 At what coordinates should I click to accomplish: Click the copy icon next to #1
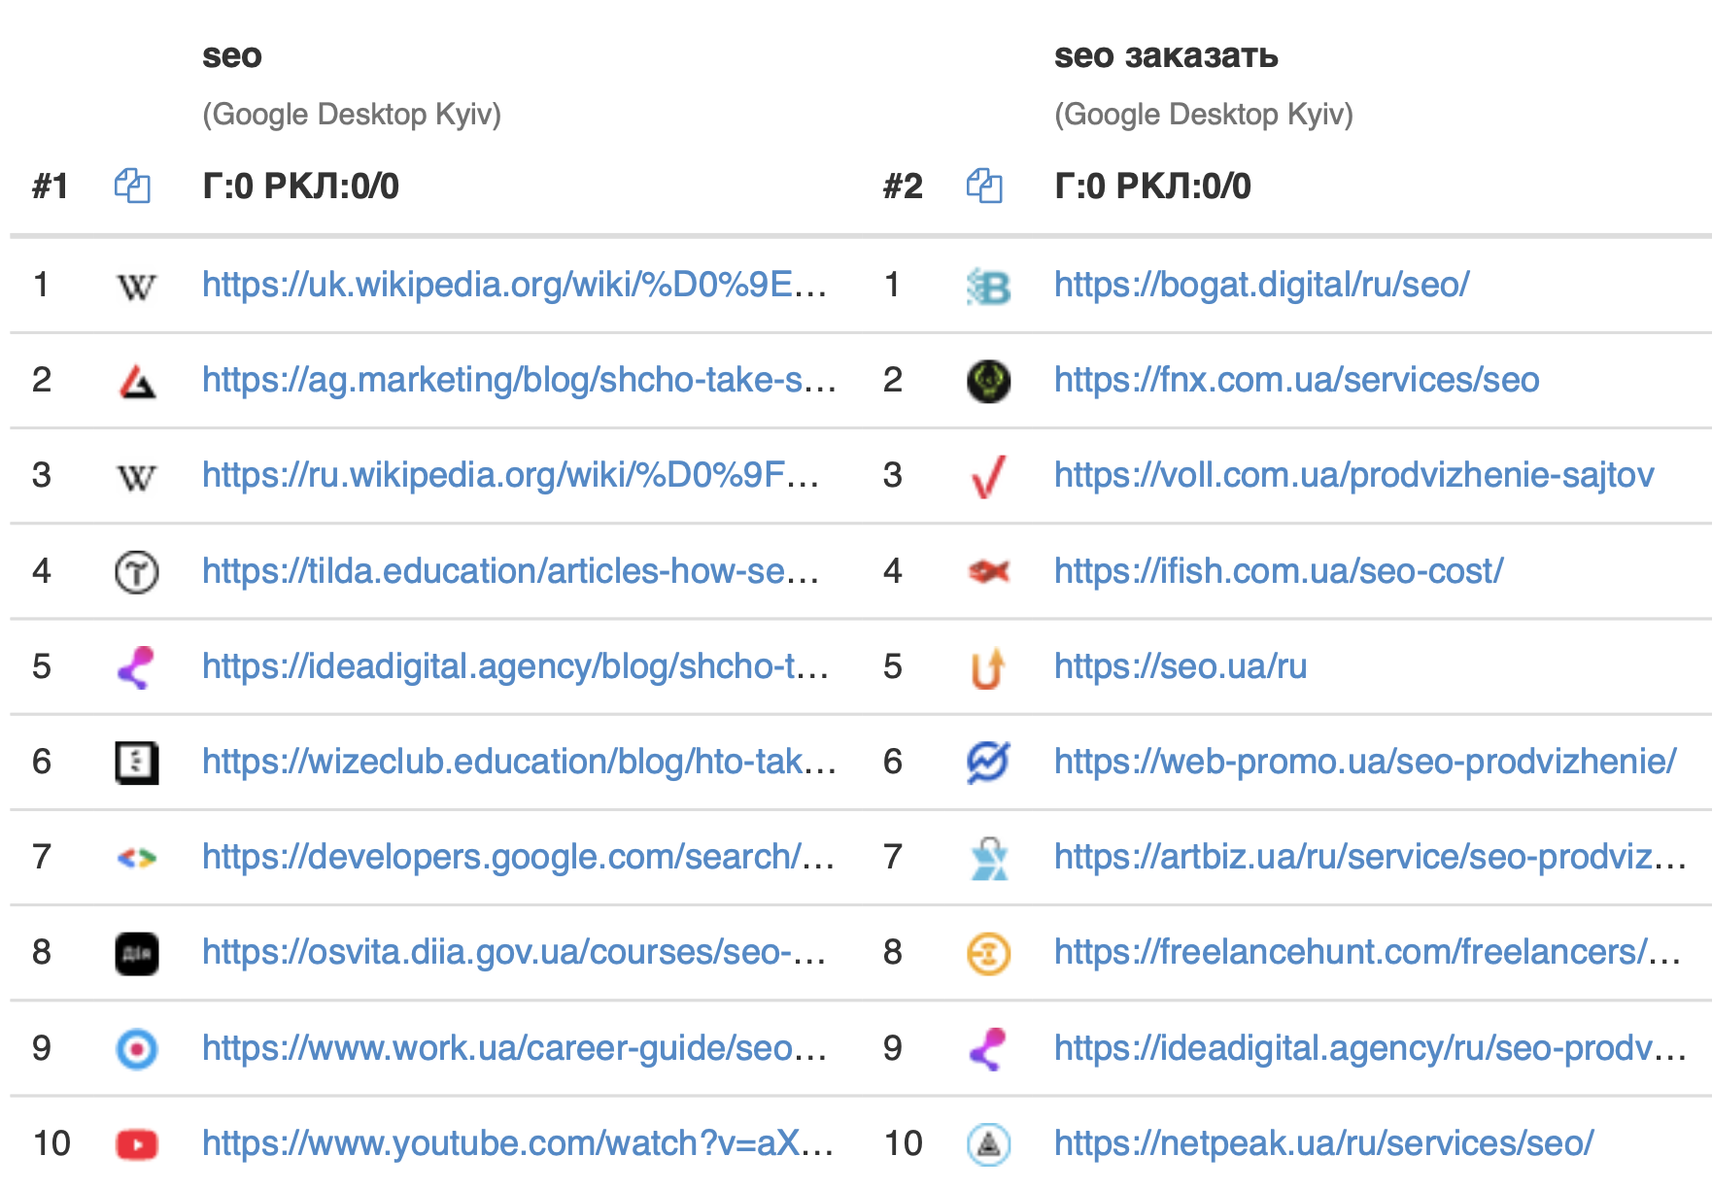point(132,186)
